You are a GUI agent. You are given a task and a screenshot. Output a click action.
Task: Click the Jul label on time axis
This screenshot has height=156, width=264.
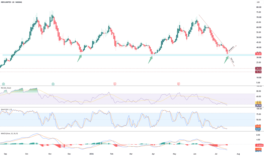(216, 154)
